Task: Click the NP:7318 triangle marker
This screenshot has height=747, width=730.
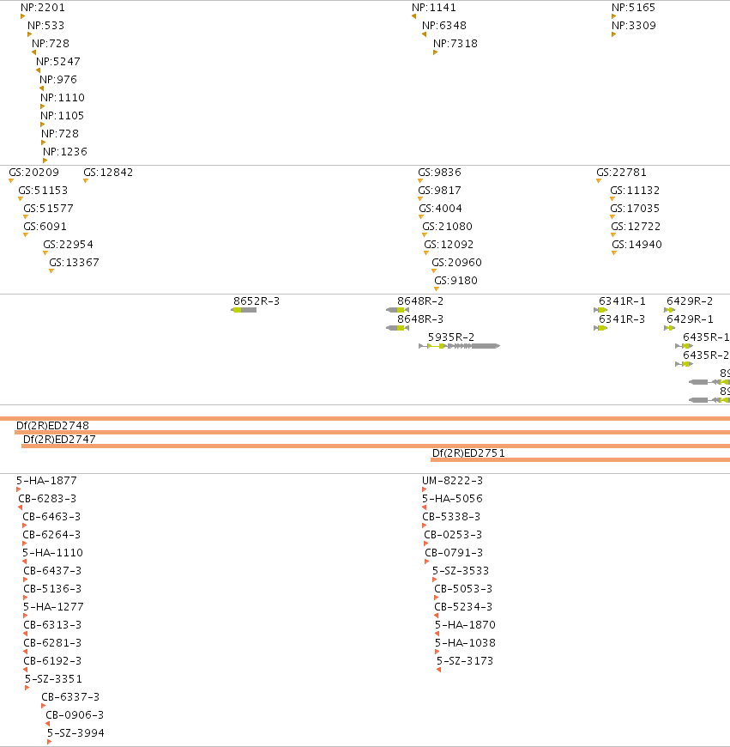Action: (x=436, y=52)
